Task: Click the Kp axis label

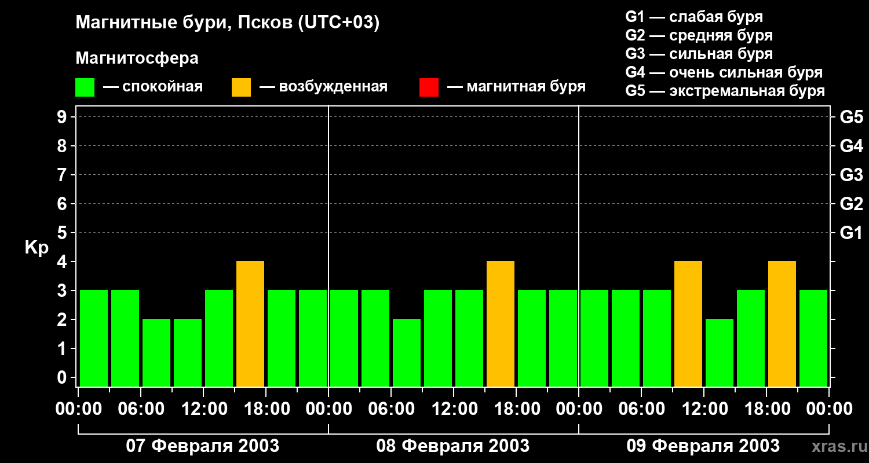Action: coord(36,249)
